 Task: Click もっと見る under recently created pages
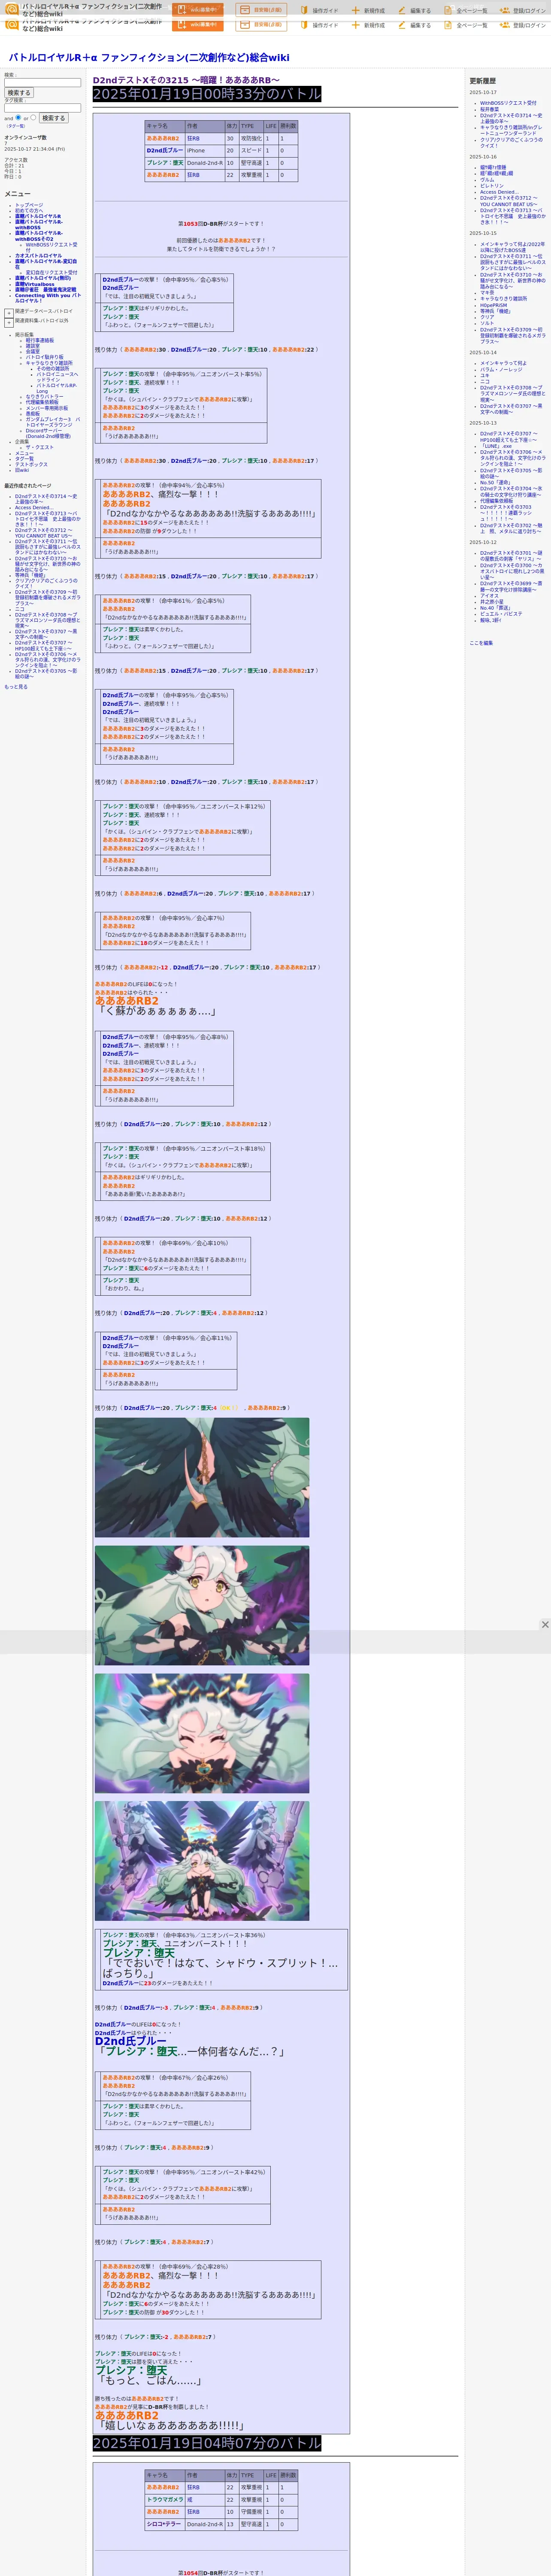point(16,687)
